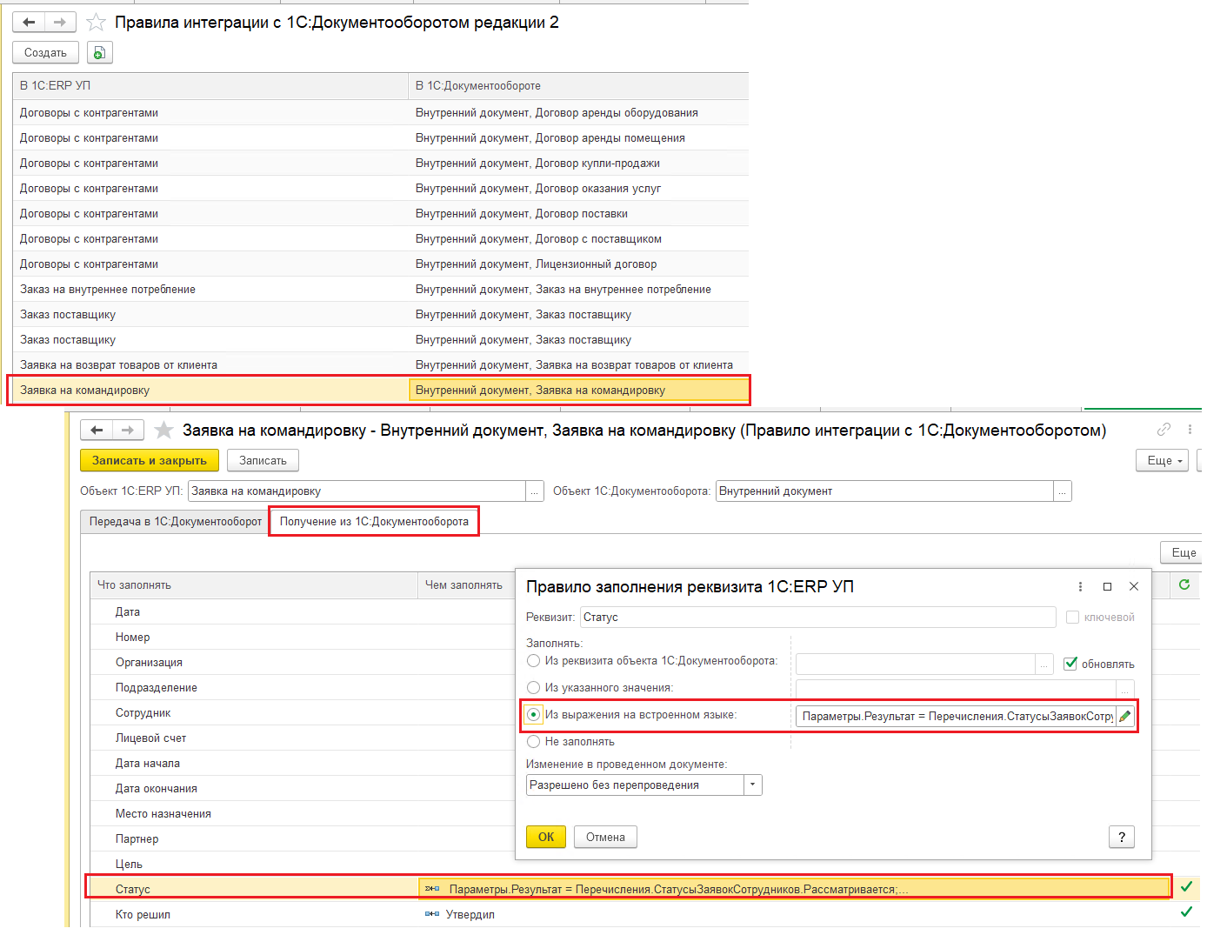Get a link to the rule form
This screenshot has height=935, width=1207.
click(x=1164, y=429)
